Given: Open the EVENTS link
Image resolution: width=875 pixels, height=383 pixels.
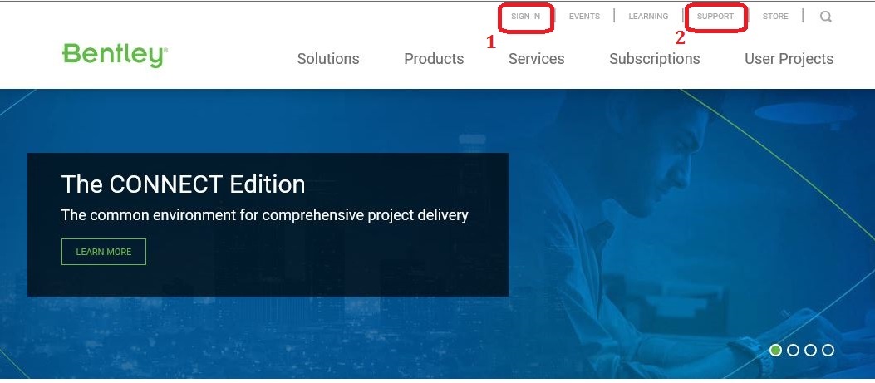Looking at the screenshot, I should pyautogui.click(x=584, y=16).
